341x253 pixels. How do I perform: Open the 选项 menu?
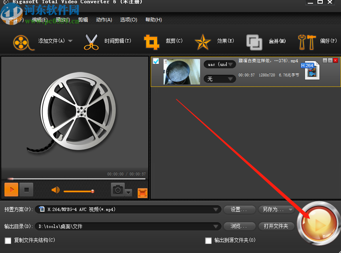point(128,19)
